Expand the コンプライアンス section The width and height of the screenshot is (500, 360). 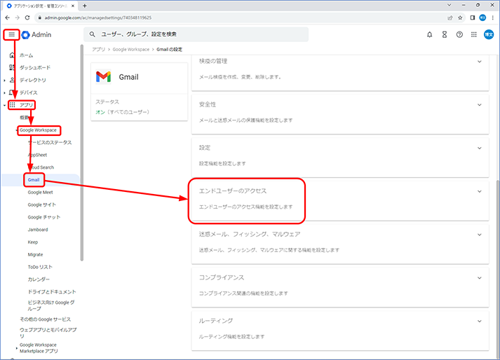pyautogui.click(x=479, y=278)
